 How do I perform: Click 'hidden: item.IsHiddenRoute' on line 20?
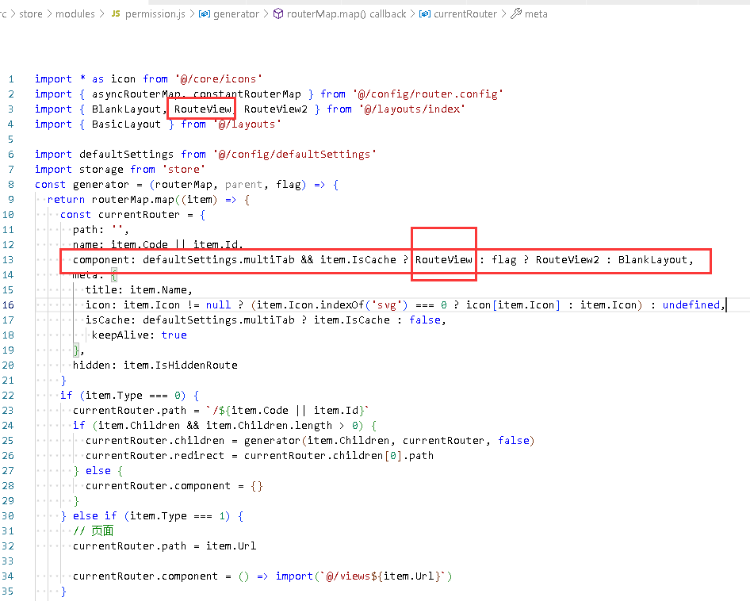(x=155, y=365)
